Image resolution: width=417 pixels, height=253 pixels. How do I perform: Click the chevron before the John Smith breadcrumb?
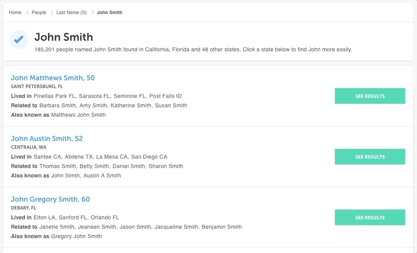92,13
